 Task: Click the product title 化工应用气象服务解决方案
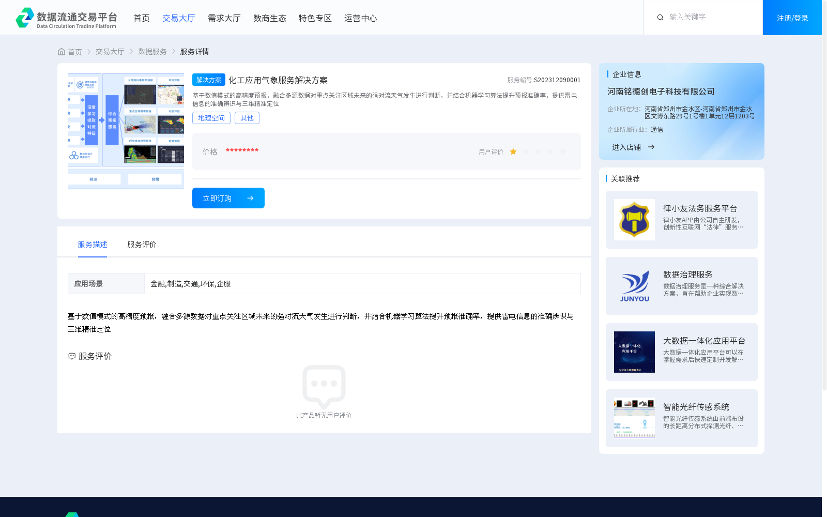point(278,80)
